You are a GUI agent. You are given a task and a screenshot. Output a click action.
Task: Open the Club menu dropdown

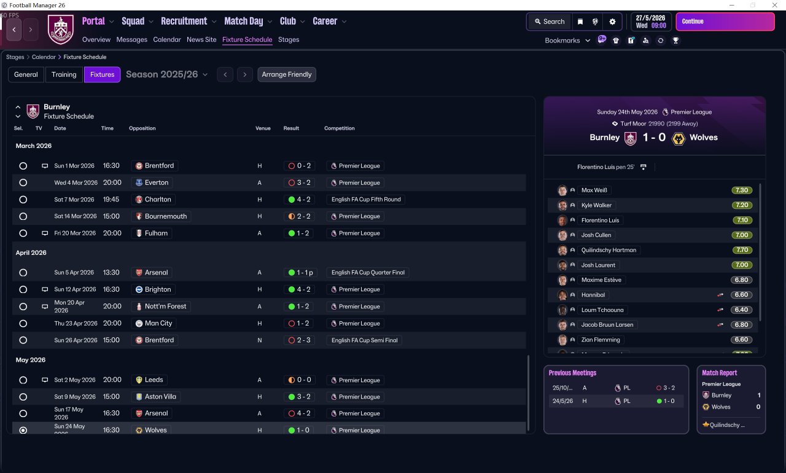coord(292,21)
